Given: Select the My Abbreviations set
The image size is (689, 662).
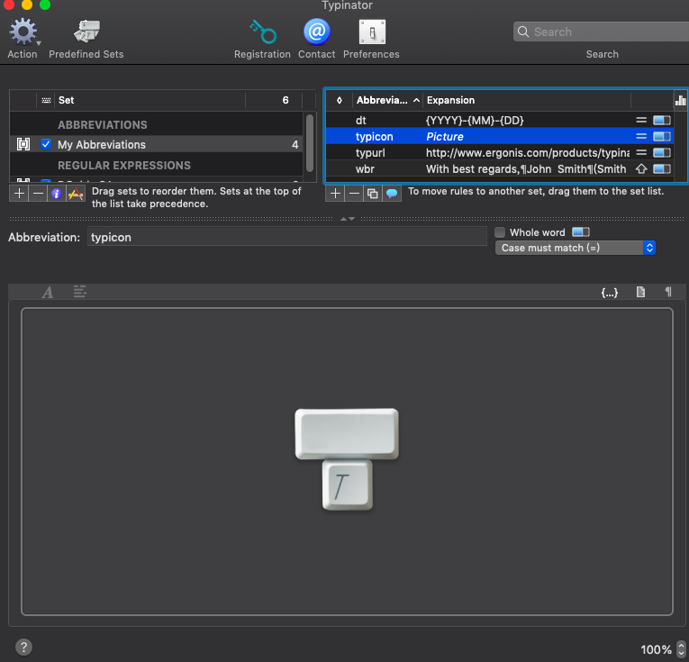Looking at the screenshot, I should coord(156,144).
